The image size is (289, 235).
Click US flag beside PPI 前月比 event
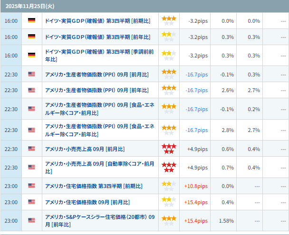(x=32, y=75)
